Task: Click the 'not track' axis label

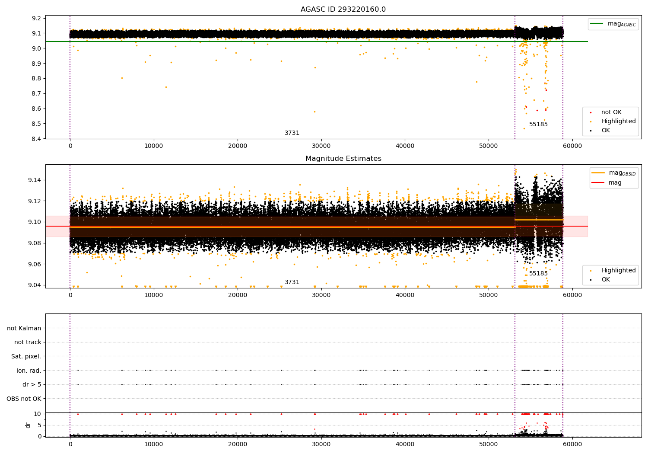Action: point(28,342)
